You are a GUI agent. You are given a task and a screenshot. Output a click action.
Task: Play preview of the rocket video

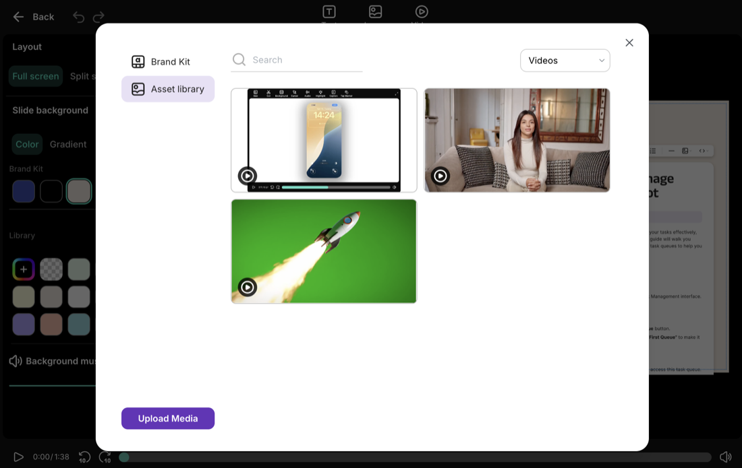click(248, 287)
